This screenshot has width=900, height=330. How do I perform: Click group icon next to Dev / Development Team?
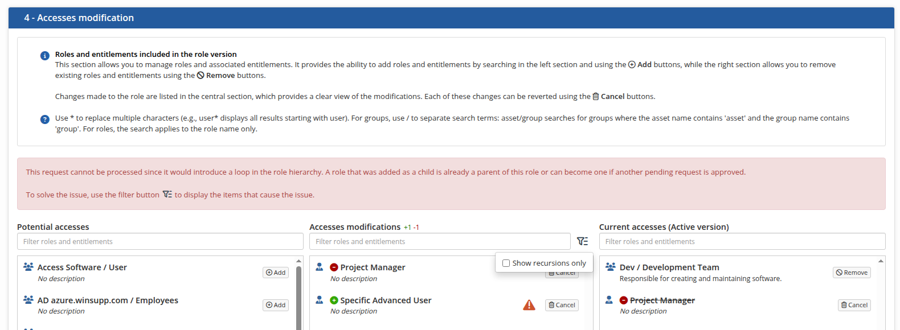click(x=611, y=266)
